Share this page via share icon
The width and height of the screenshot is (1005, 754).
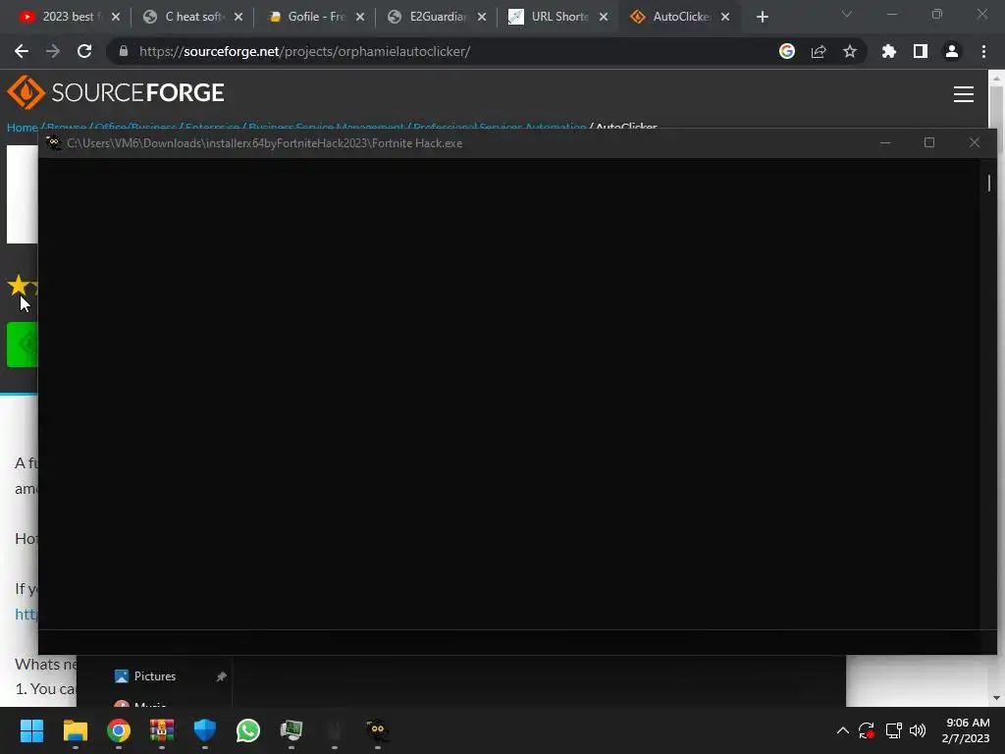coord(819,51)
